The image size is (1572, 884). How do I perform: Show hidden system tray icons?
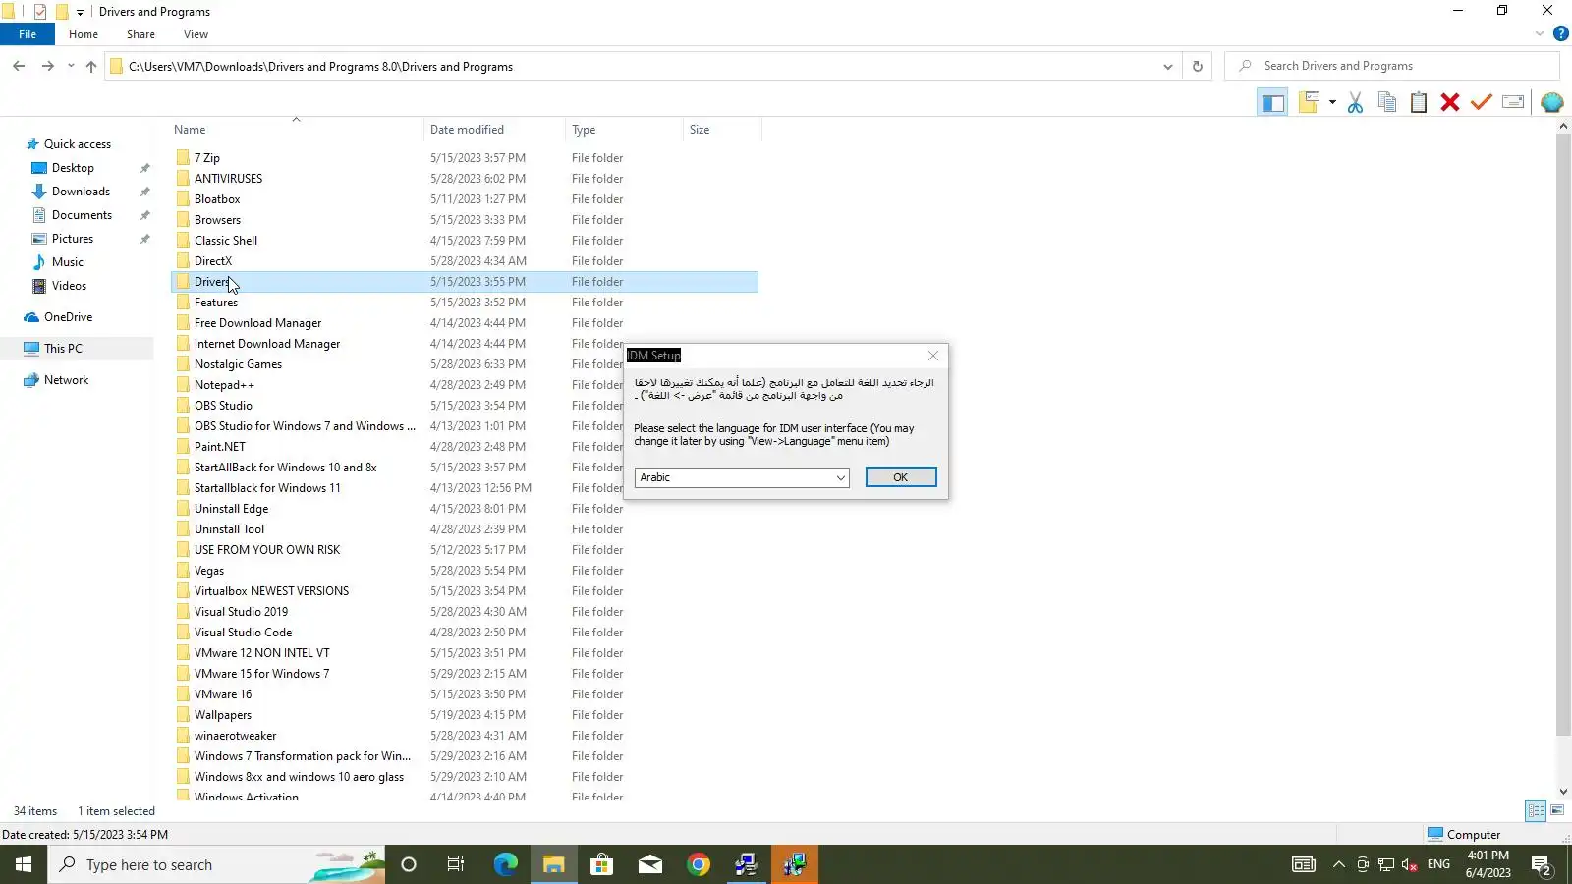tap(1338, 864)
